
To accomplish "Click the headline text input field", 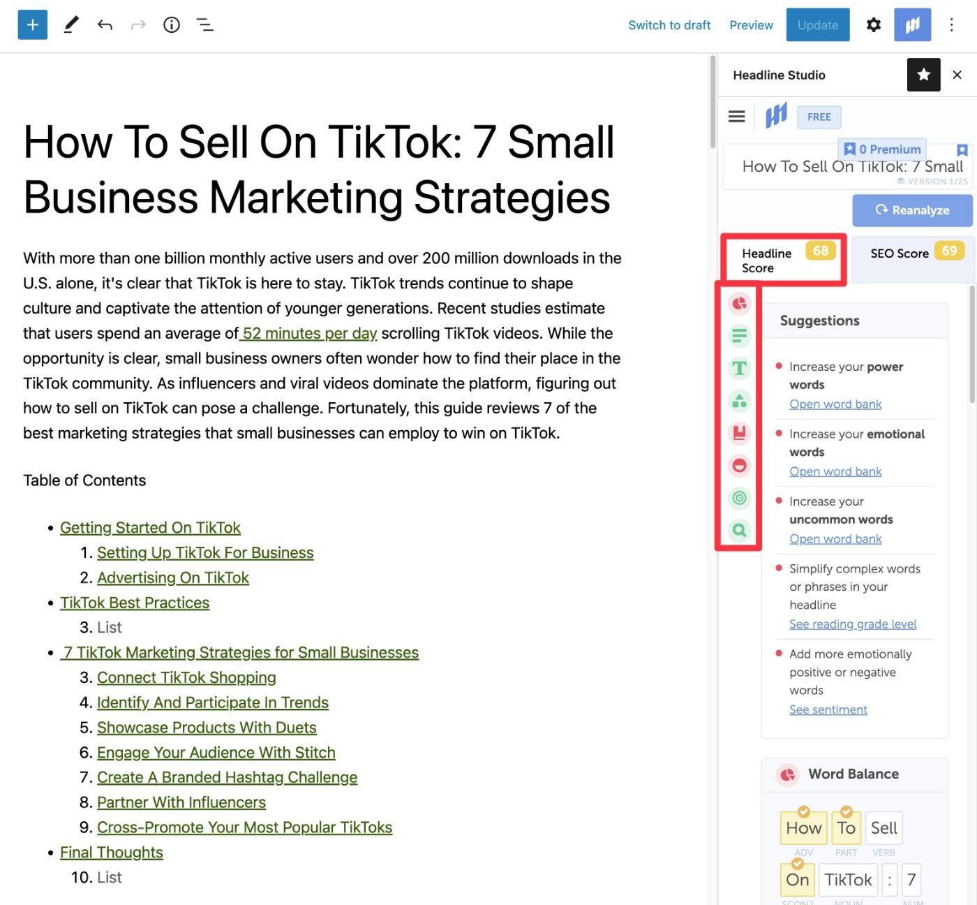I will [849, 167].
